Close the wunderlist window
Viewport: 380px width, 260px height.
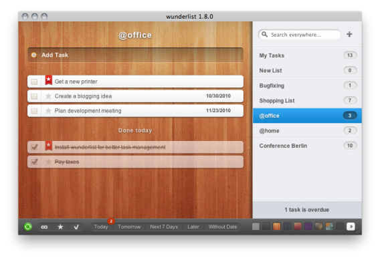pyautogui.click(x=25, y=16)
